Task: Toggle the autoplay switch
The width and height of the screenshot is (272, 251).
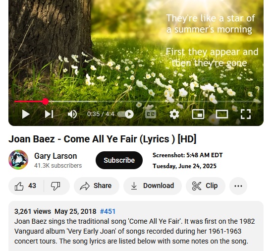Action: coord(125,114)
